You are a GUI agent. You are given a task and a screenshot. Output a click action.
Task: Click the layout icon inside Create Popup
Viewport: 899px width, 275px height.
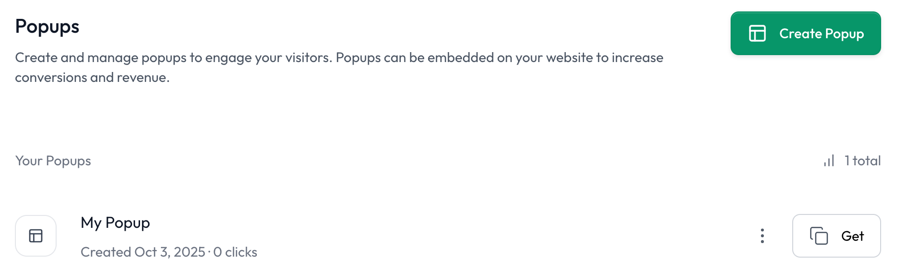click(x=757, y=33)
